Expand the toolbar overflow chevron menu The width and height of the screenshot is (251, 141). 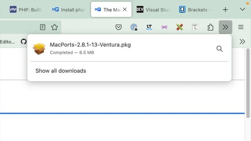(226, 27)
